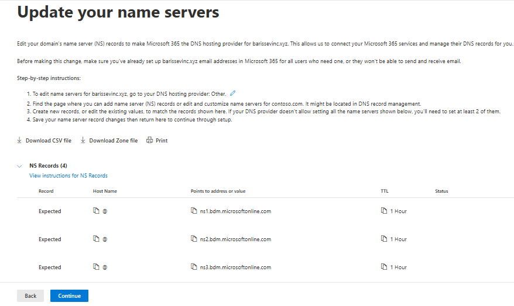
Task: Click the Download Zone file link
Action: coord(114,141)
